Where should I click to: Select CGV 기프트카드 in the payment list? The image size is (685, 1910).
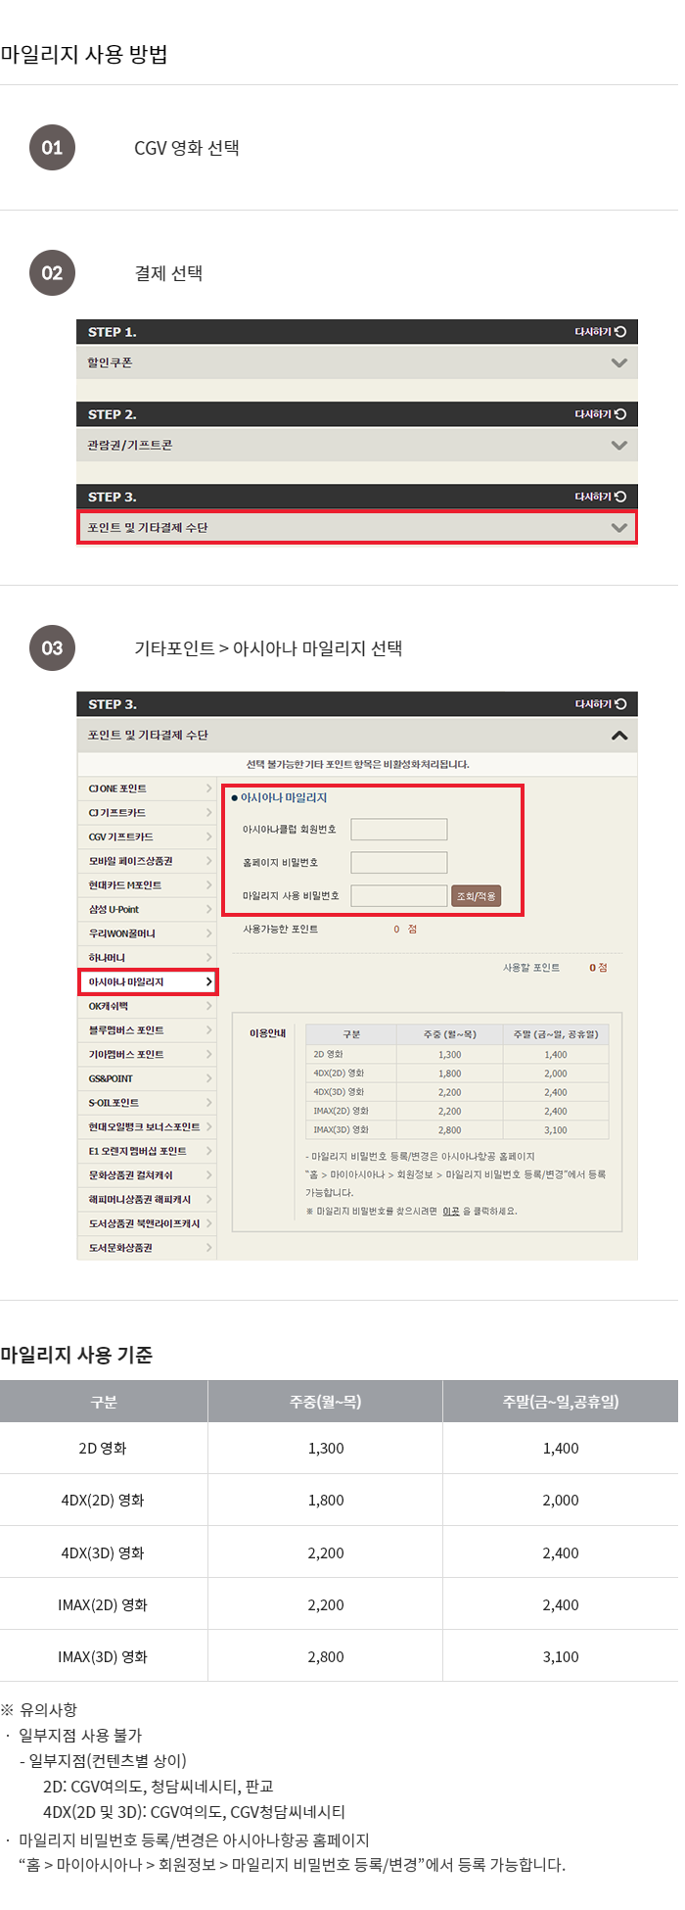pos(148,836)
